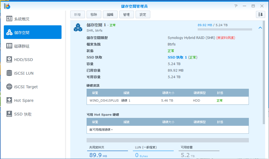Click the 5.46 TB disk size cell
Screen dimensions: 269x159
[x=167, y=100]
